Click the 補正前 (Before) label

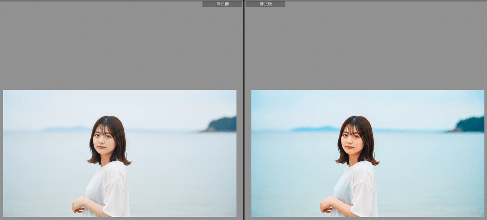tap(222, 4)
